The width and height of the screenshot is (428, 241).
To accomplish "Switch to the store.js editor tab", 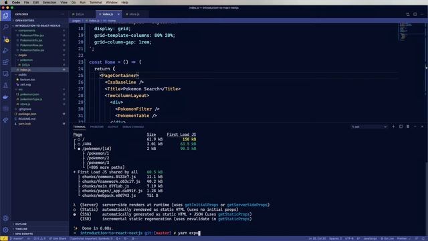I will click(134, 14).
